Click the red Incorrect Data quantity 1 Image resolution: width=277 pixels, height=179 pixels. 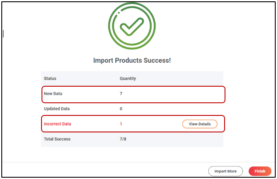click(x=121, y=124)
